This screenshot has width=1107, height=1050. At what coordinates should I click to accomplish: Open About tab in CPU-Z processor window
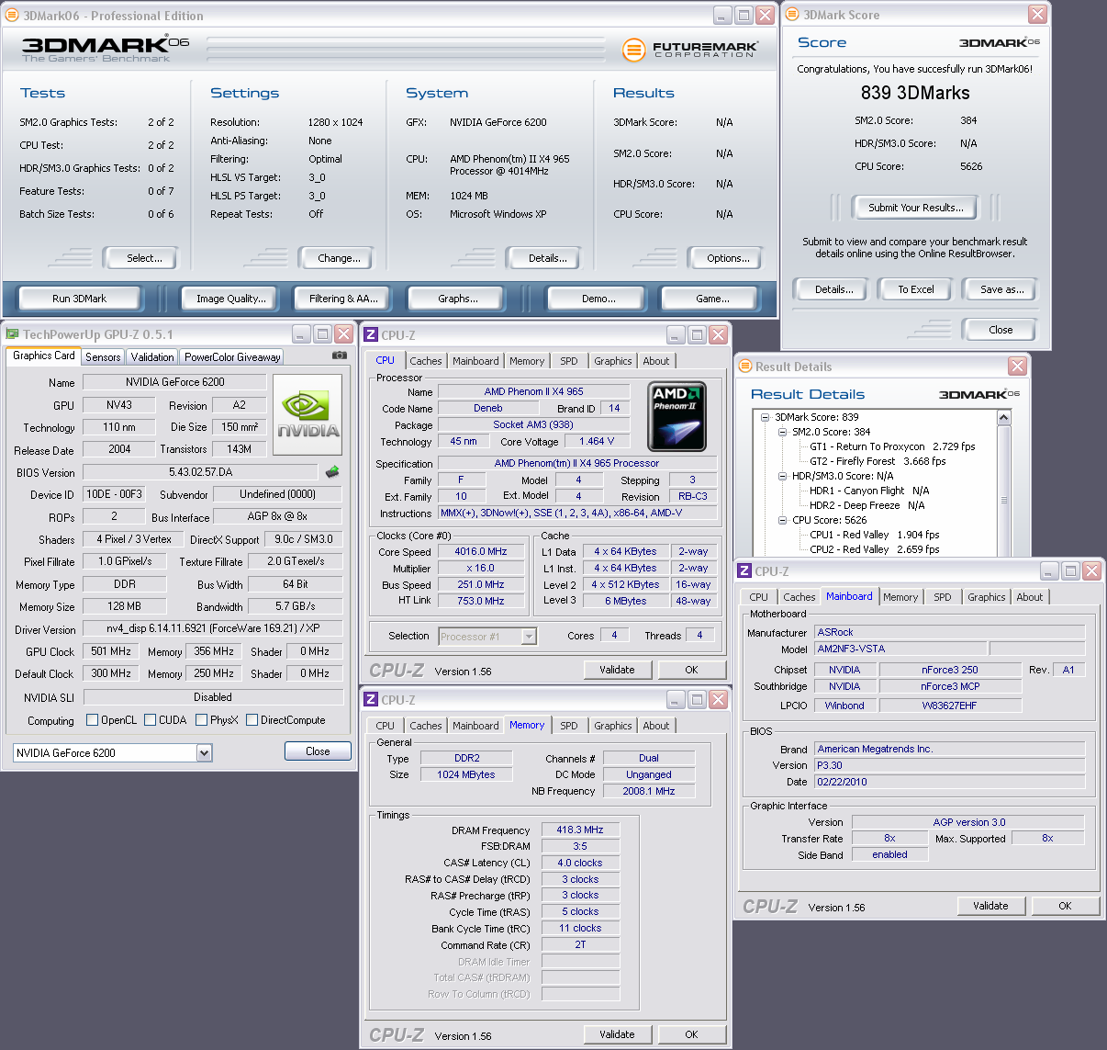pos(656,361)
